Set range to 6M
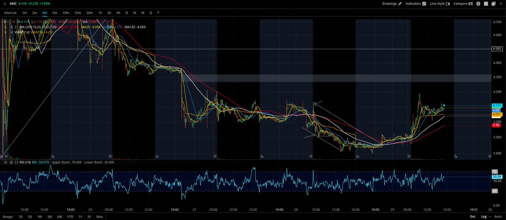The width and height of the screenshot is (506, 220). pos(59,217)
